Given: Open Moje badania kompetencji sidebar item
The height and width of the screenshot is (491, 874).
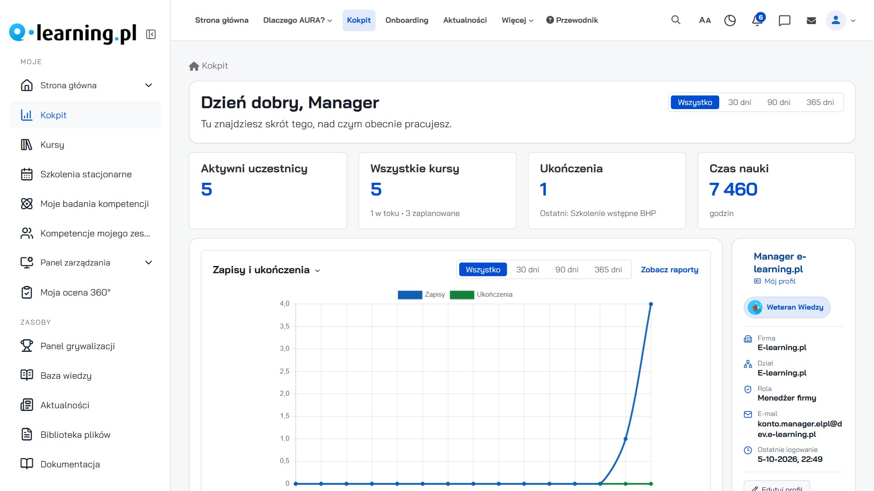Looking at the screenshot, I should pos(85,204).
